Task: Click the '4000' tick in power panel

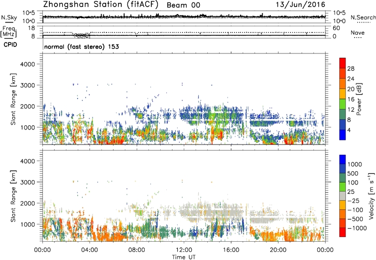Action: tap(27, 64)
